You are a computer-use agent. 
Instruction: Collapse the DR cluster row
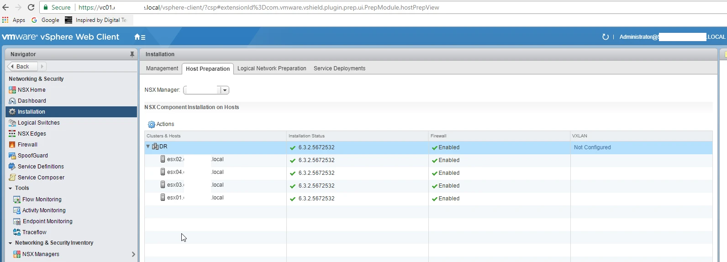click(x=148, y=147)
